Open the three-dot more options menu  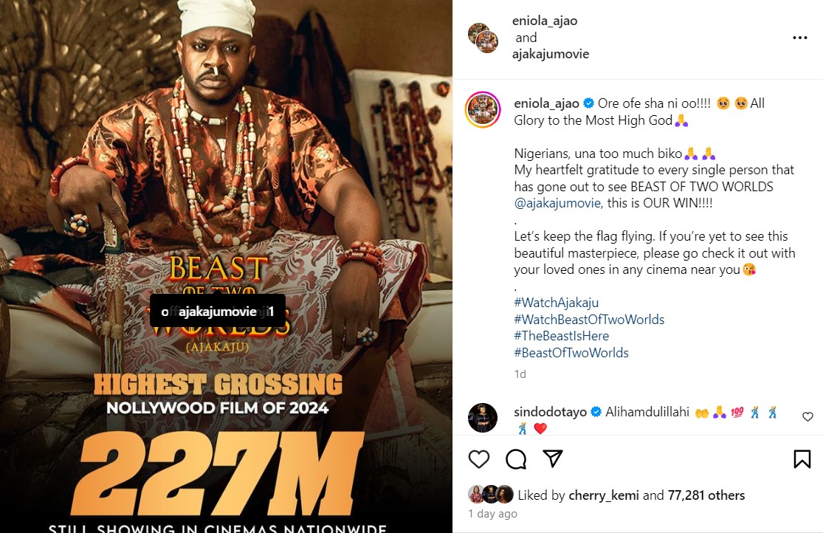click(800, 38)
